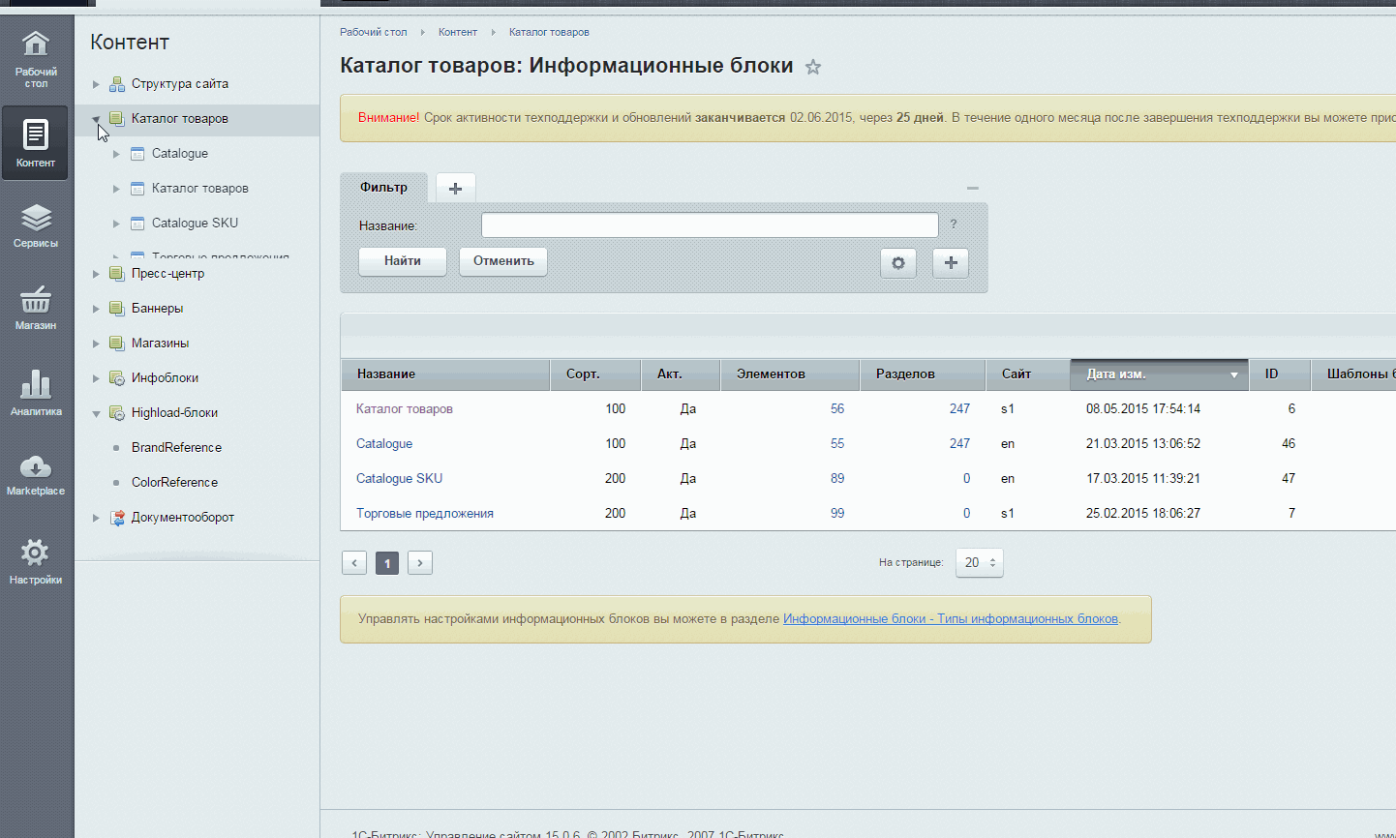Open Каталог товаров row link in table
The image size is (1396, 838).
[405, 409]
